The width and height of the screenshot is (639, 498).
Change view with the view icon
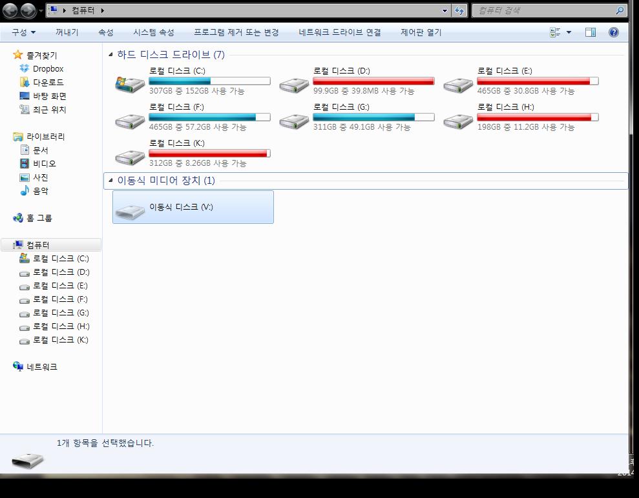click(x=555, y=32)
